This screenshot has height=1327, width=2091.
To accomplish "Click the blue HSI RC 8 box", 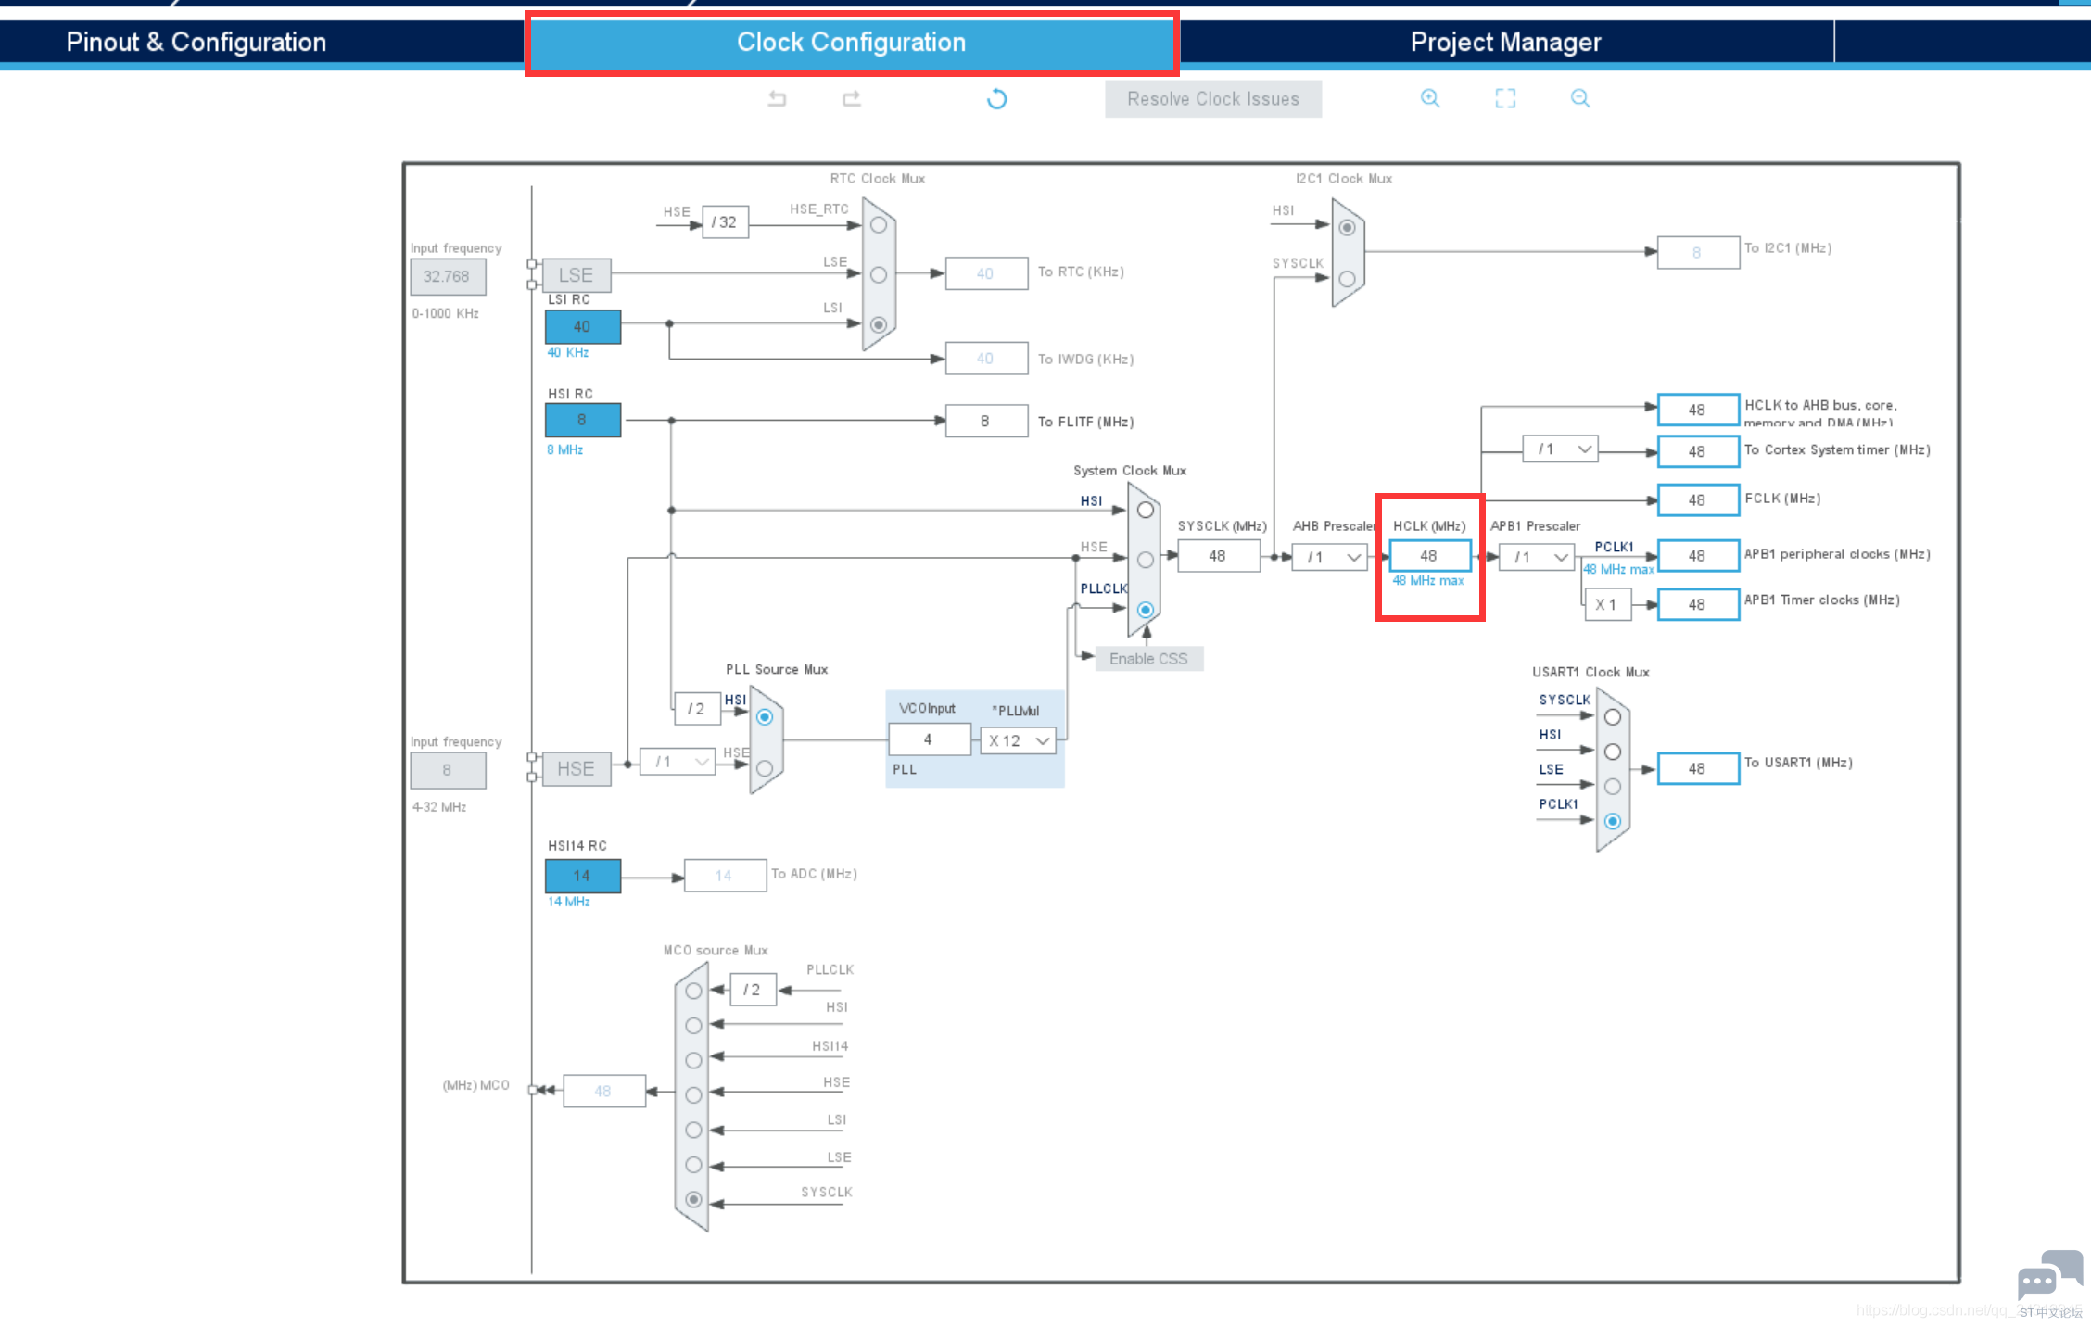I will click(582, 420).
